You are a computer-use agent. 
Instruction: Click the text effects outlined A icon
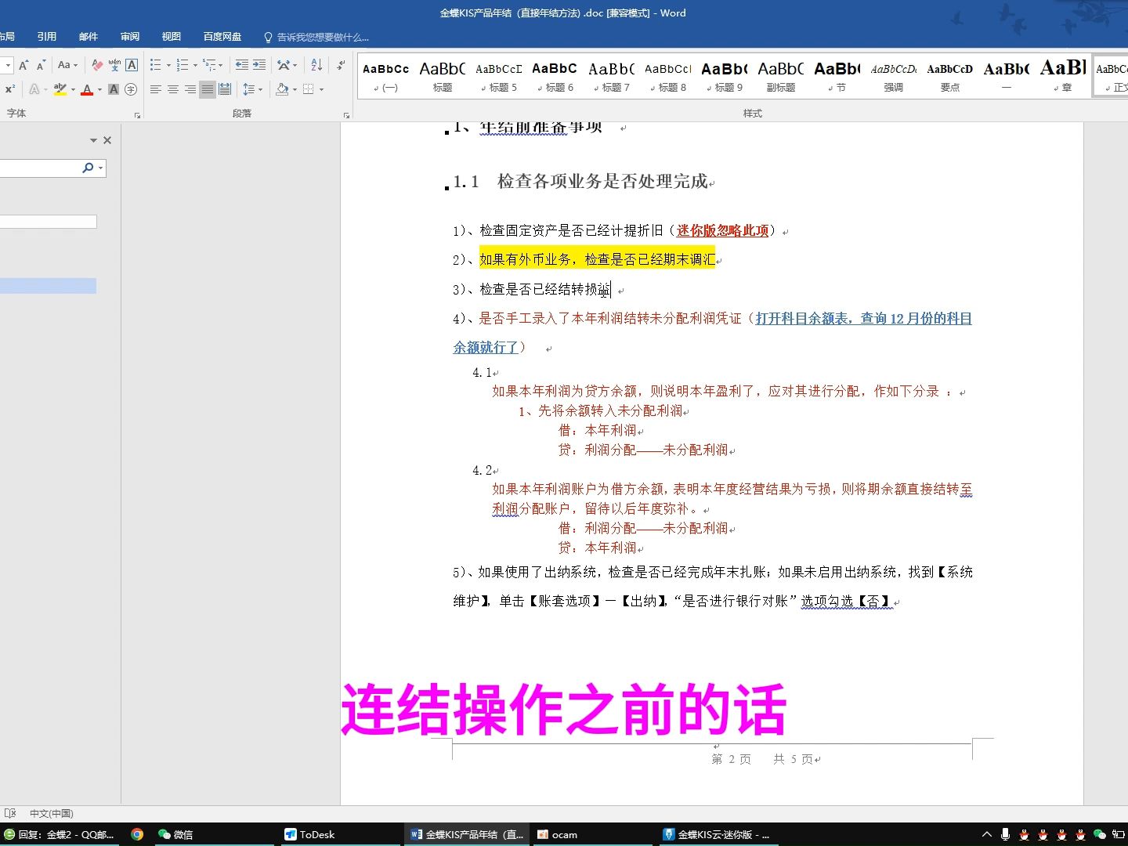(x=34, y=89)
